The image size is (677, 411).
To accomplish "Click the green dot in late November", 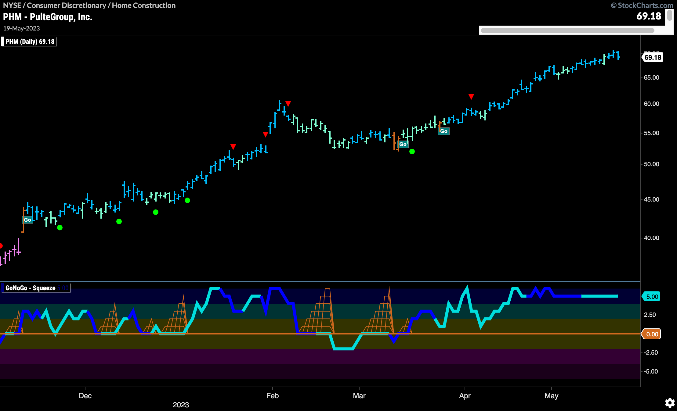I will pos(60,227).
